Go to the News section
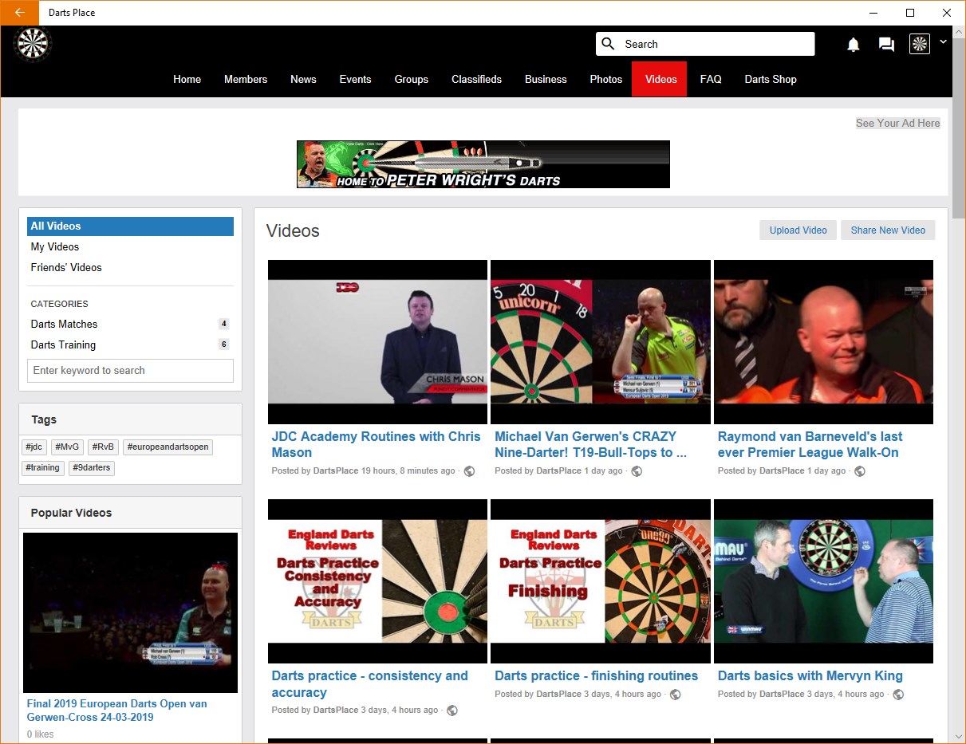Viewport: 966px width, 744px height. 303,79
